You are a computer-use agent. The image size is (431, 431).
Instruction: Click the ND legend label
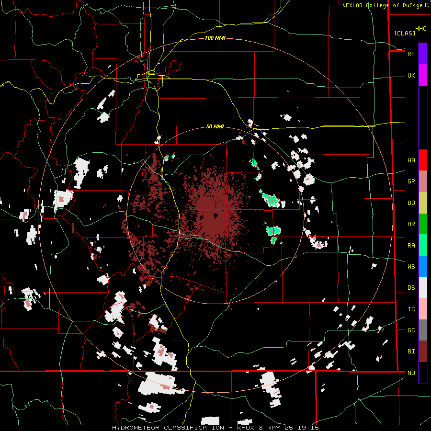coord(411,373)
